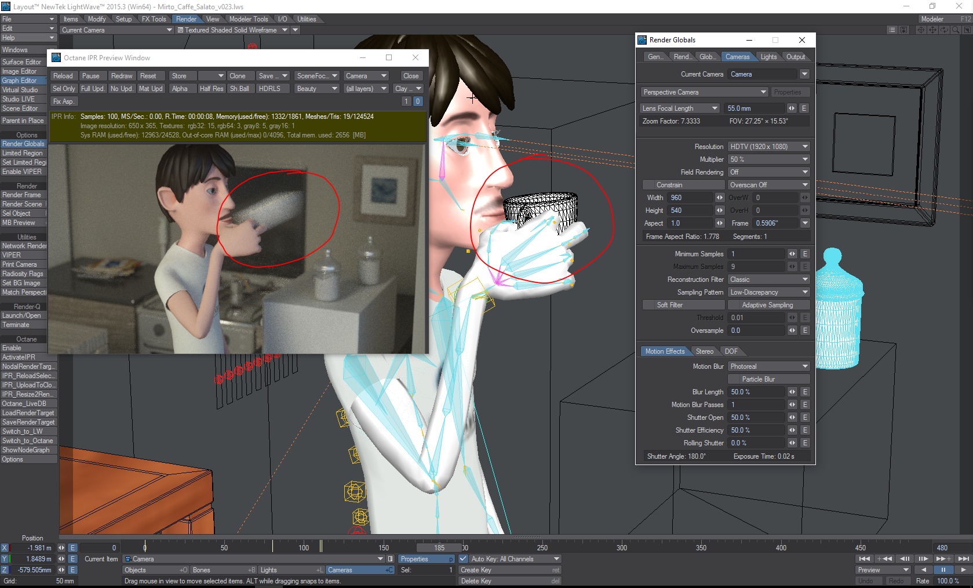Click the Render Frame button

tap(22, 195)
